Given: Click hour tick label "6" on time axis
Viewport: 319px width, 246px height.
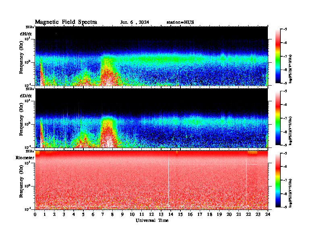Looking at the screenshot, I should (93, 215).
